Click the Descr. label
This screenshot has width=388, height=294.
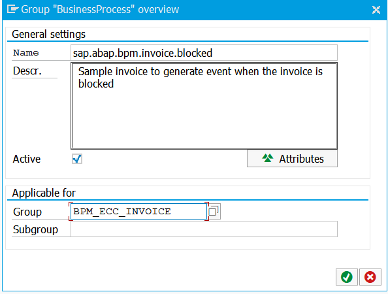point(27,71)
